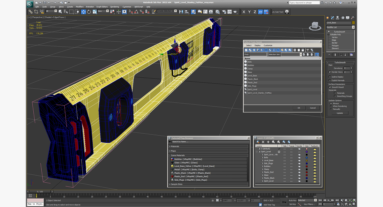Open the Modifiers menu

pos(79,7)
